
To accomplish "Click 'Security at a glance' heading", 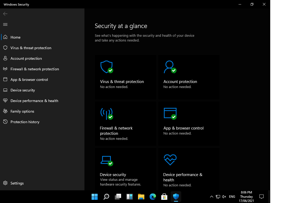I will coord(121,26).
